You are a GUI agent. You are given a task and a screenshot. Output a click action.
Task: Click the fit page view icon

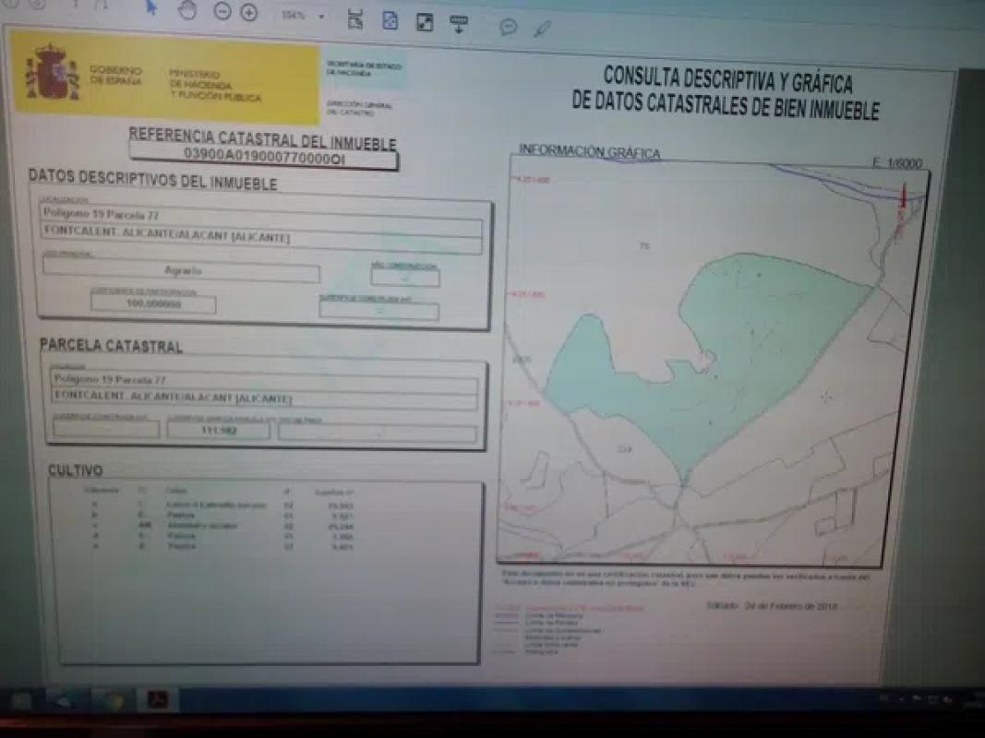tap(390, 20)
